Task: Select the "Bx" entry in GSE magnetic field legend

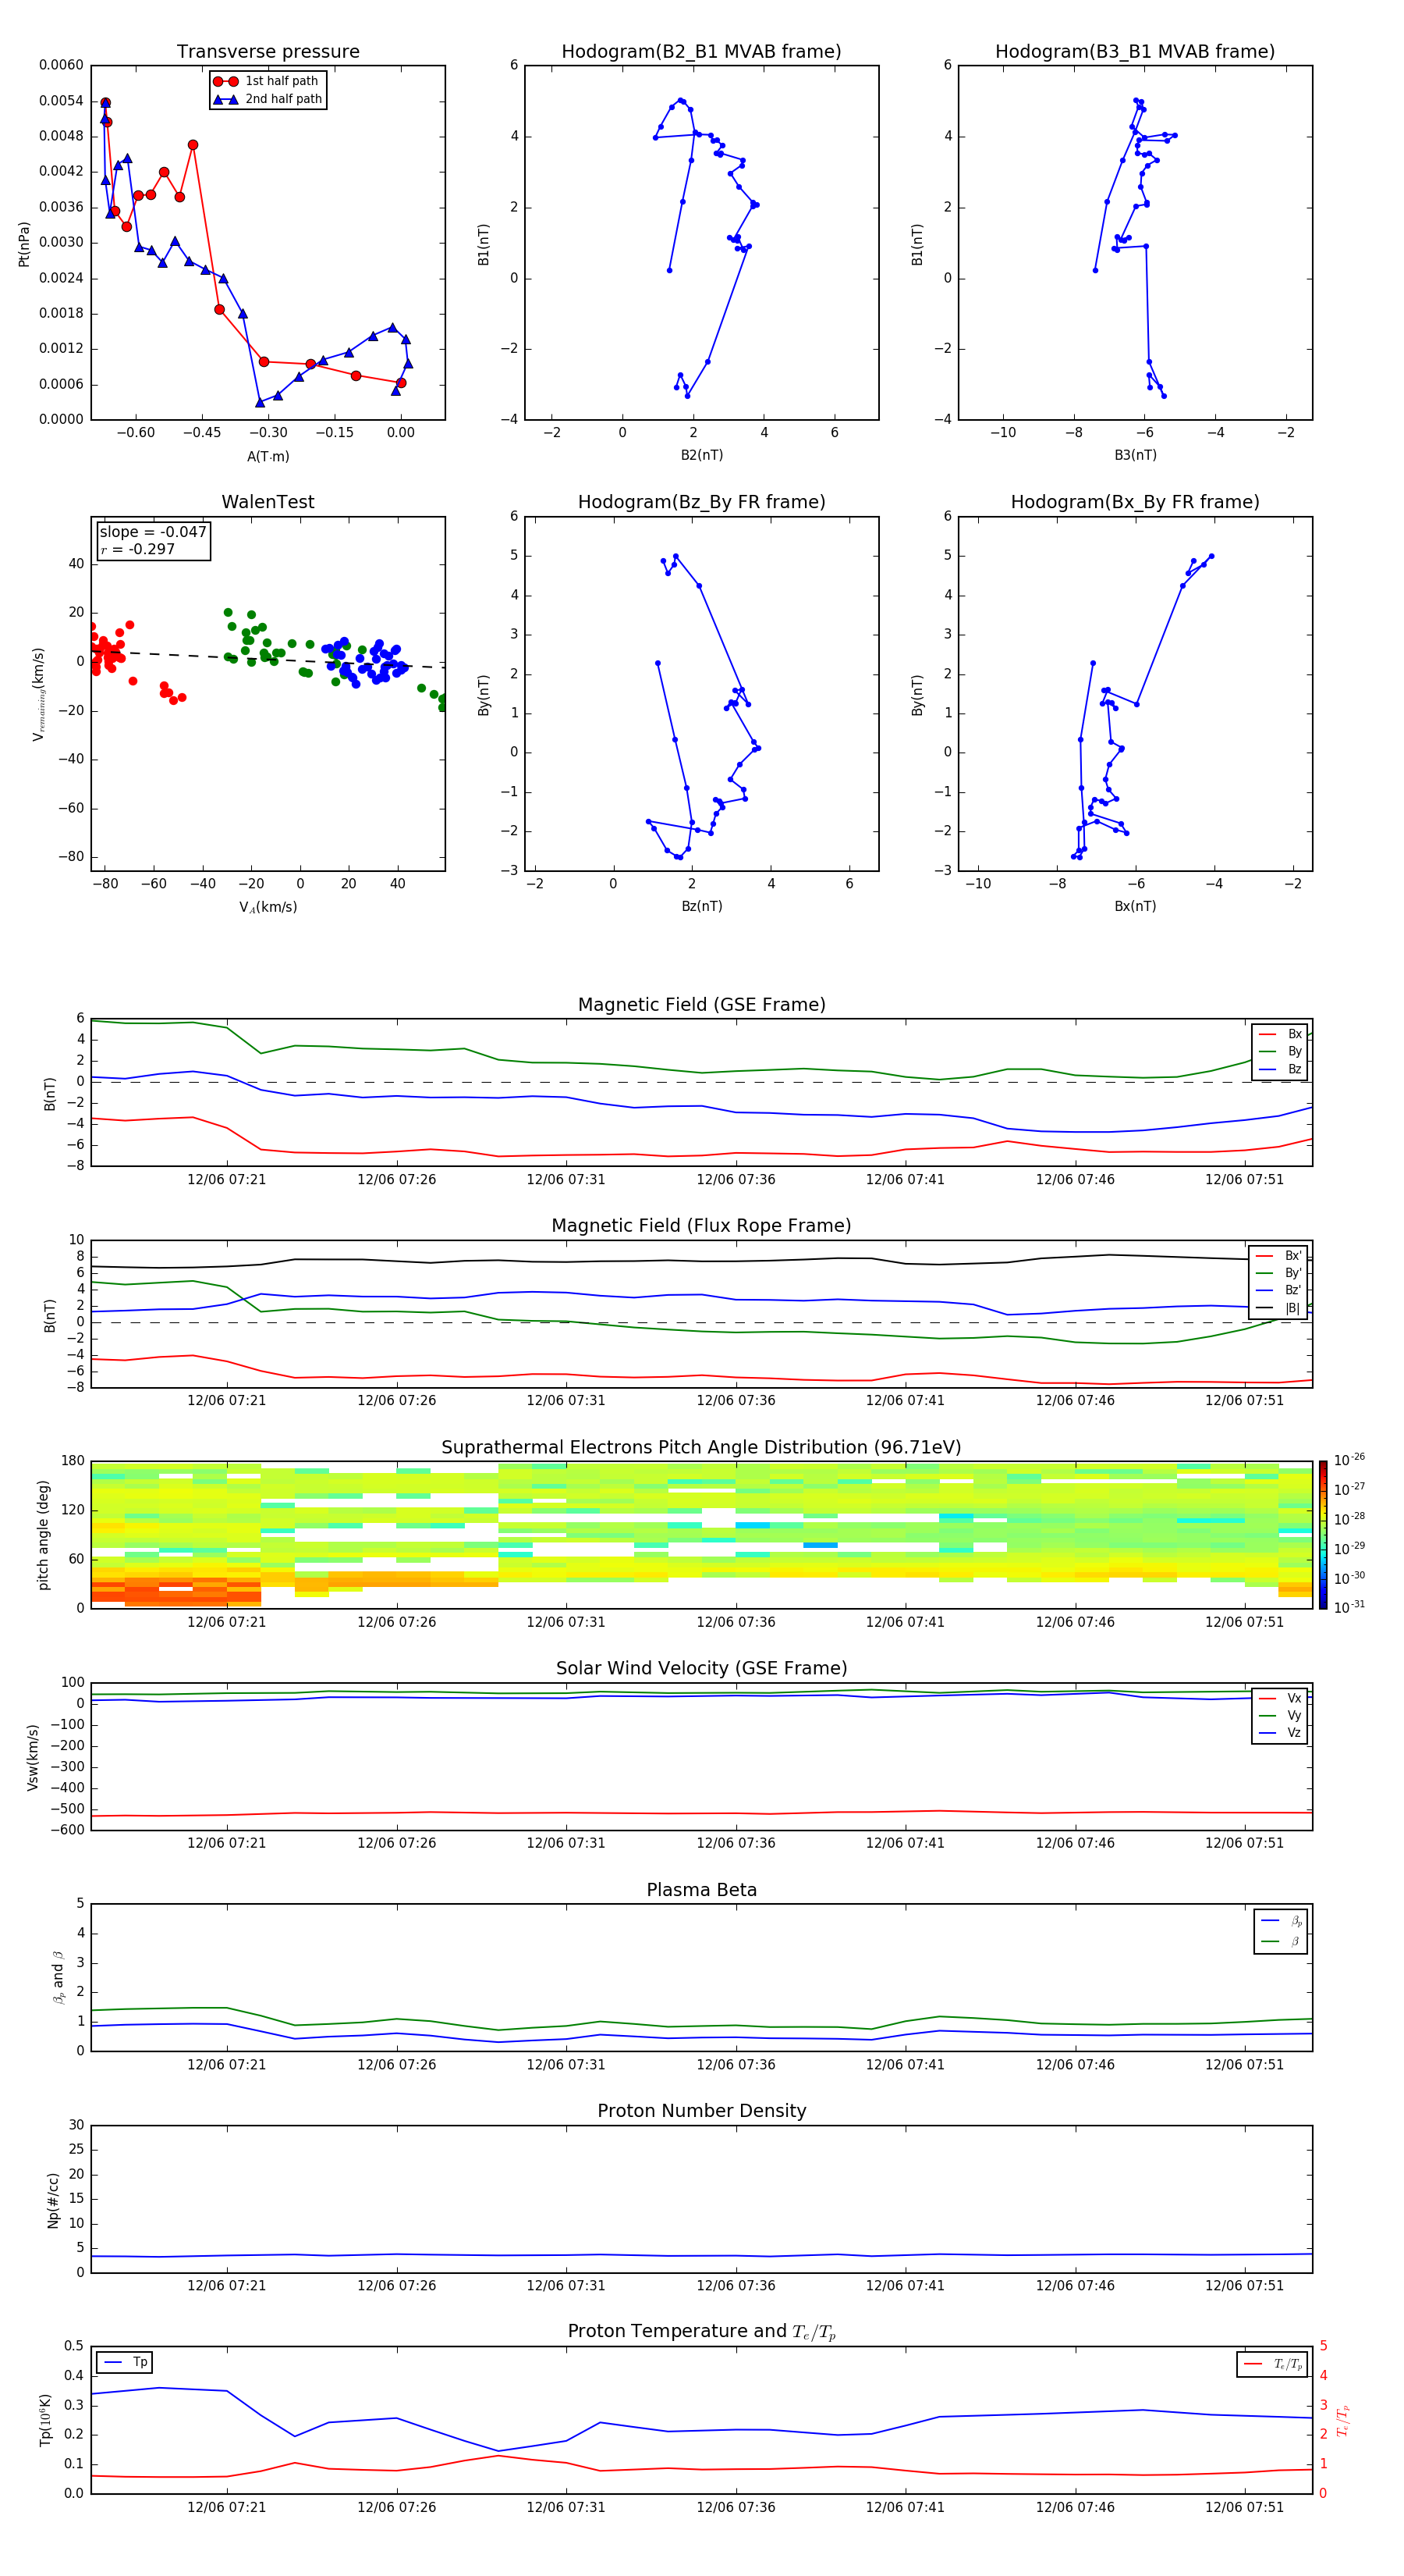Action: coord(1281,1034)
